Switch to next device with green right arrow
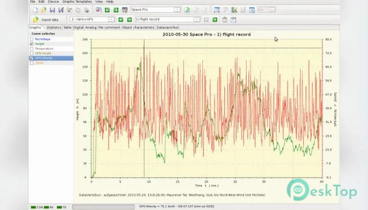The height and width of the screenshot is (210, 368). 116,10
